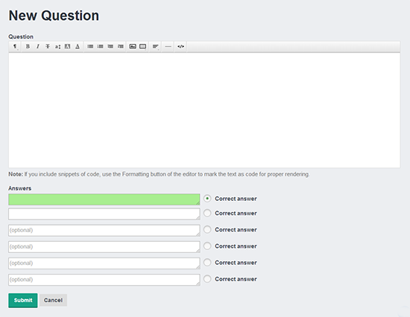Open the text alignment dropdown
410x317 pixels.
click(155, 46)
